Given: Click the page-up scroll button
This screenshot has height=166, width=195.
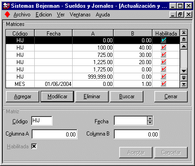Looking at the screenshot, I should [x=184, y=40].
